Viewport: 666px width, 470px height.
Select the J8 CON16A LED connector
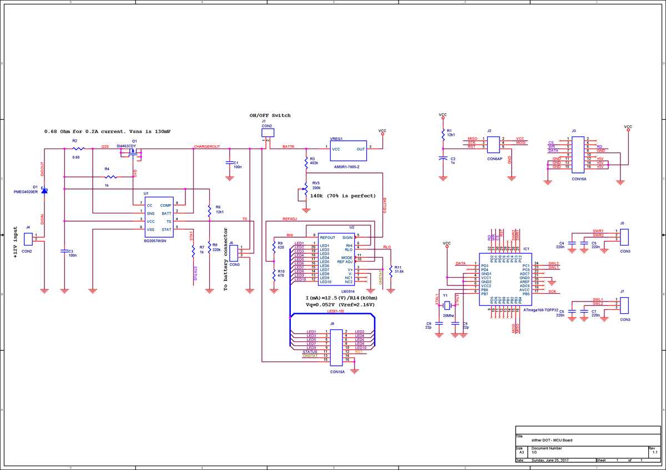tap(337, 348)
